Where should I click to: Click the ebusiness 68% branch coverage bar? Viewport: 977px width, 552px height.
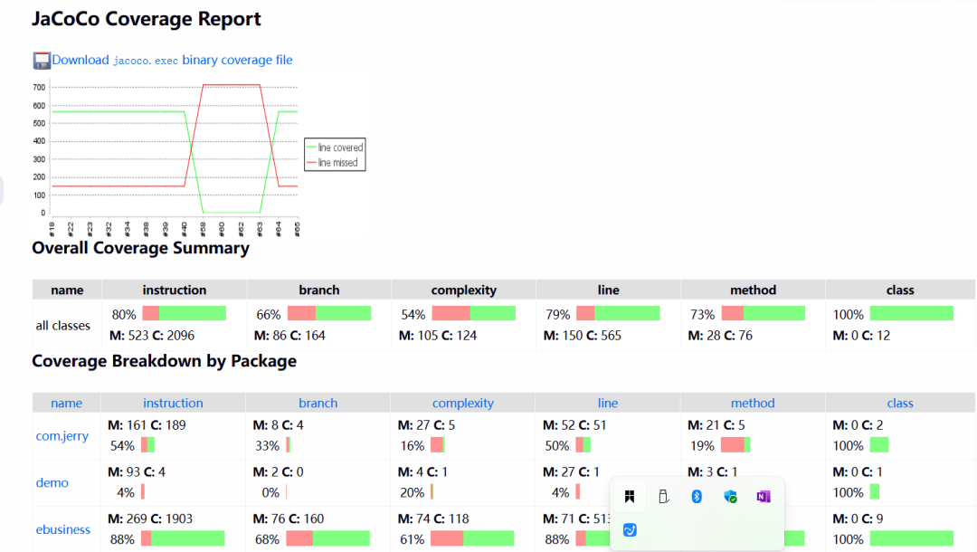pyautogui.click(x=327, y=538)
